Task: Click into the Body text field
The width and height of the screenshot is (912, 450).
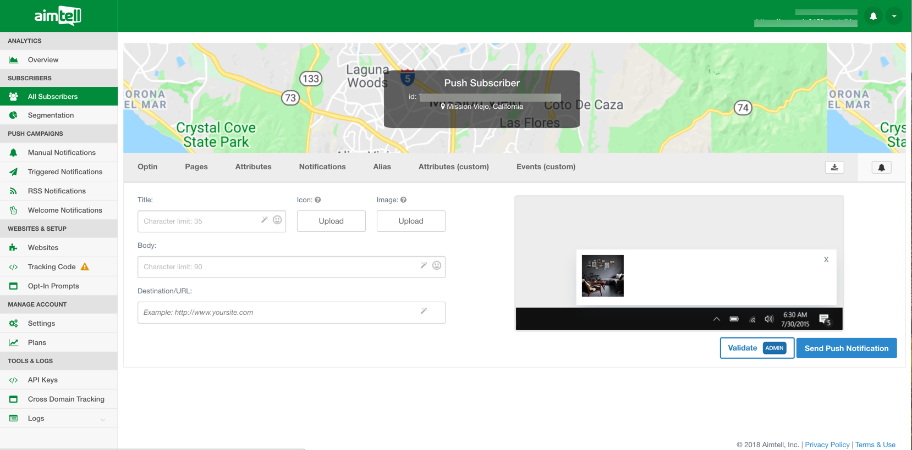Action: click(x=278, y=267)
